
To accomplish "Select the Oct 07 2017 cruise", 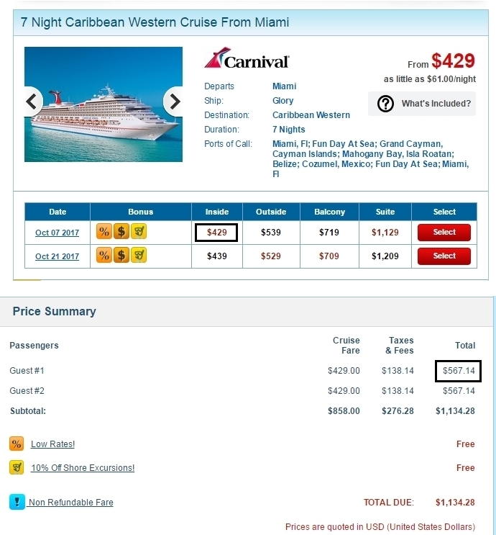I will click(x=444, y=233).
